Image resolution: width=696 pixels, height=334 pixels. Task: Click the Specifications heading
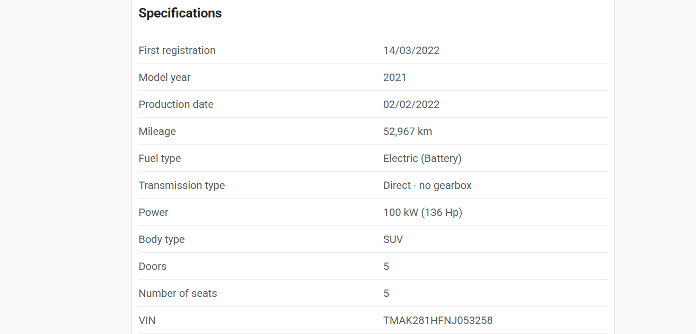click(x=180, y=13)
